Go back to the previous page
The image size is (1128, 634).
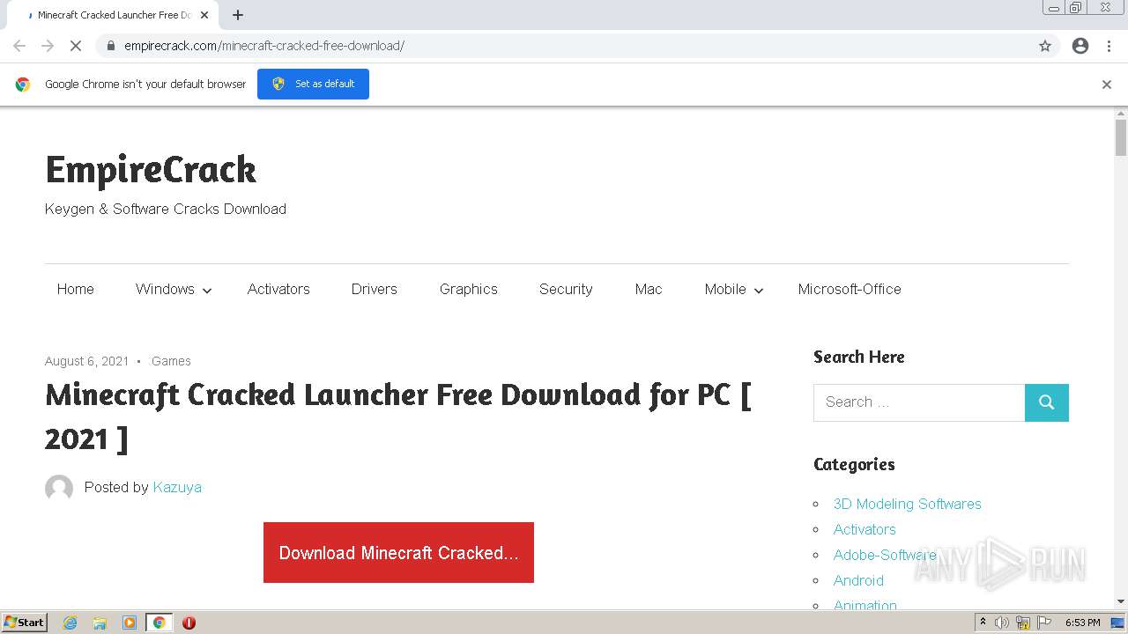click(19, 46)
